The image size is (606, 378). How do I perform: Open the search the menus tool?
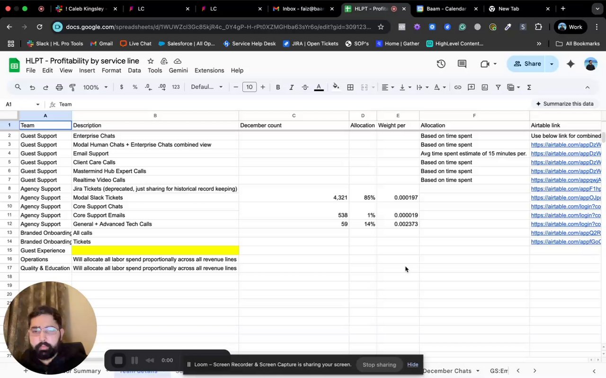point(18,87)
